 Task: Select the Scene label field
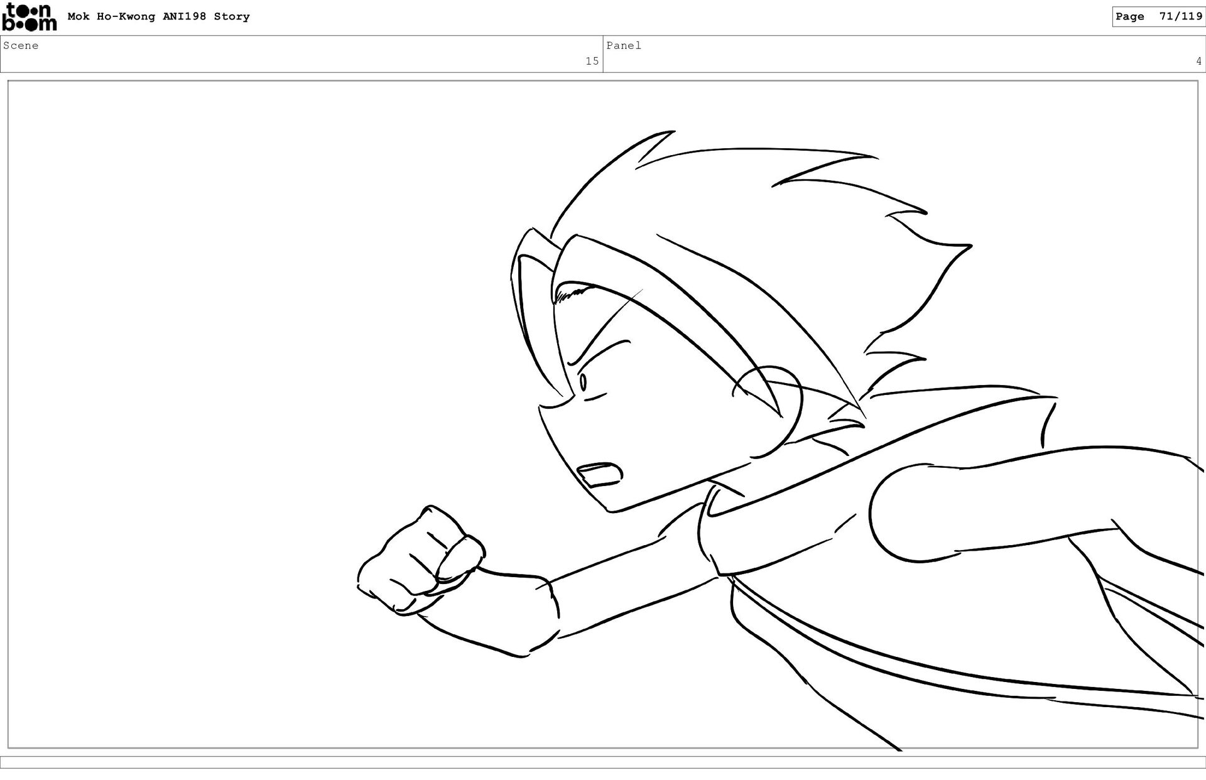coord(21,45)
